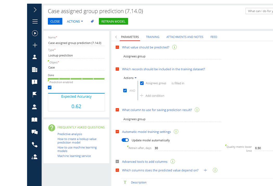The height and width of the screenshot is (186, 273).
Task: Disable the Prediction enabled checkbox
Action: 50,87
